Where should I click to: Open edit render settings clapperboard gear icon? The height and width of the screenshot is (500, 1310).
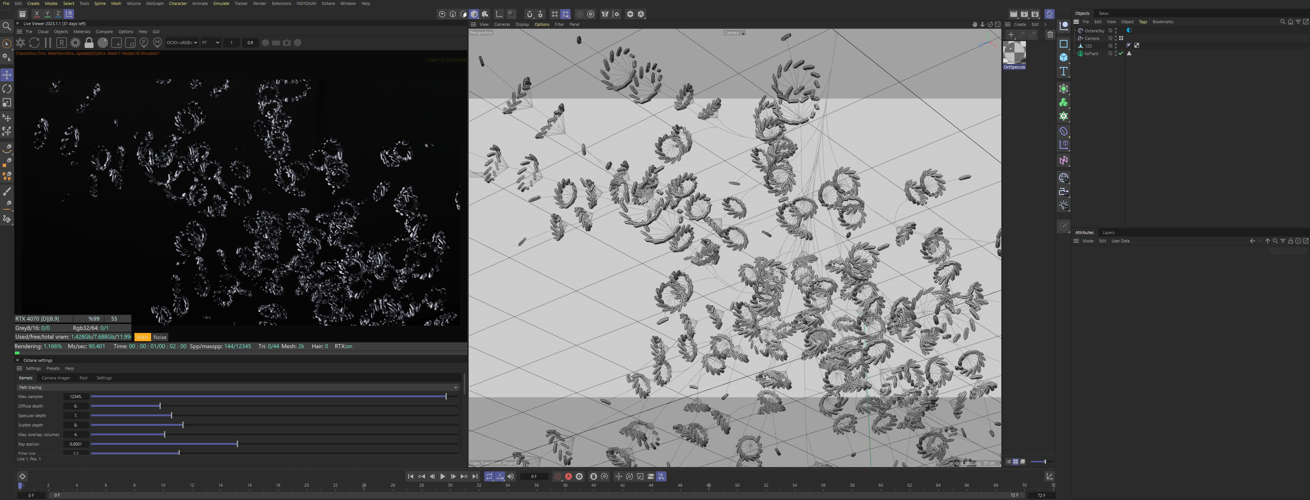(1035, 14)
